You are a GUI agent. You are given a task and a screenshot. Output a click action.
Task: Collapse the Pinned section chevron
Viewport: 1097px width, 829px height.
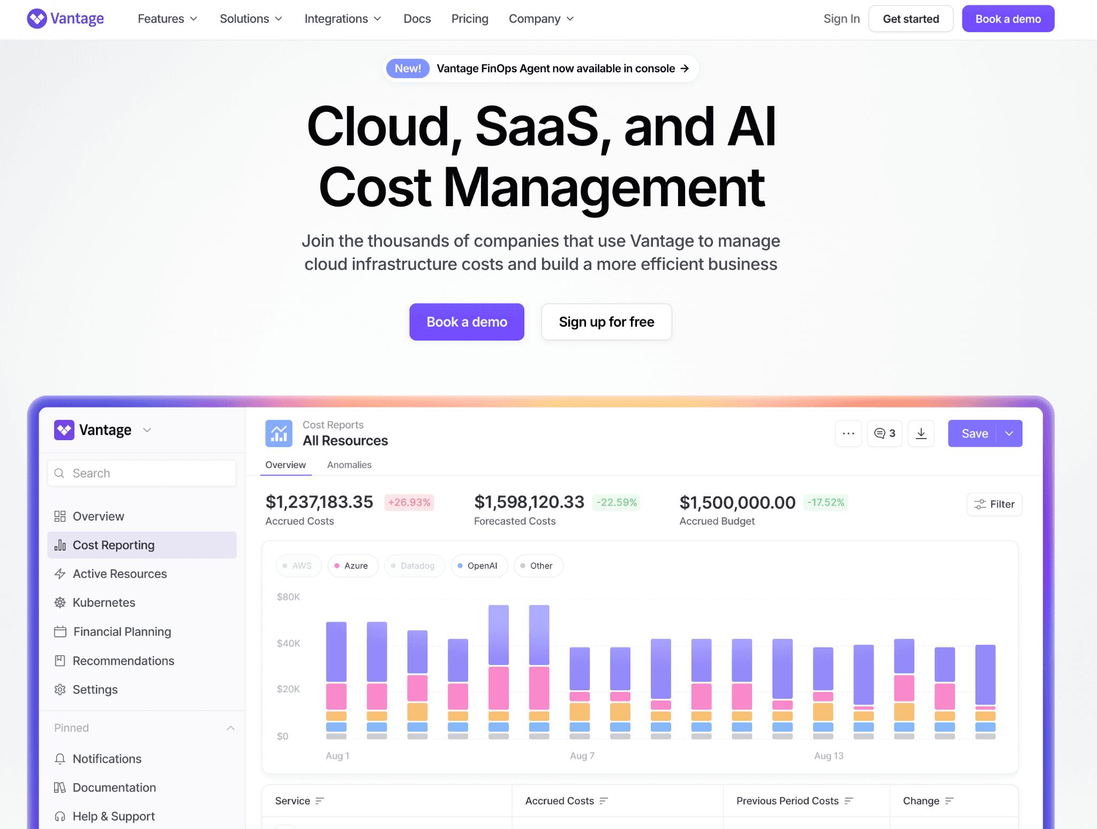pyautogui.click(x=231, y=728)
